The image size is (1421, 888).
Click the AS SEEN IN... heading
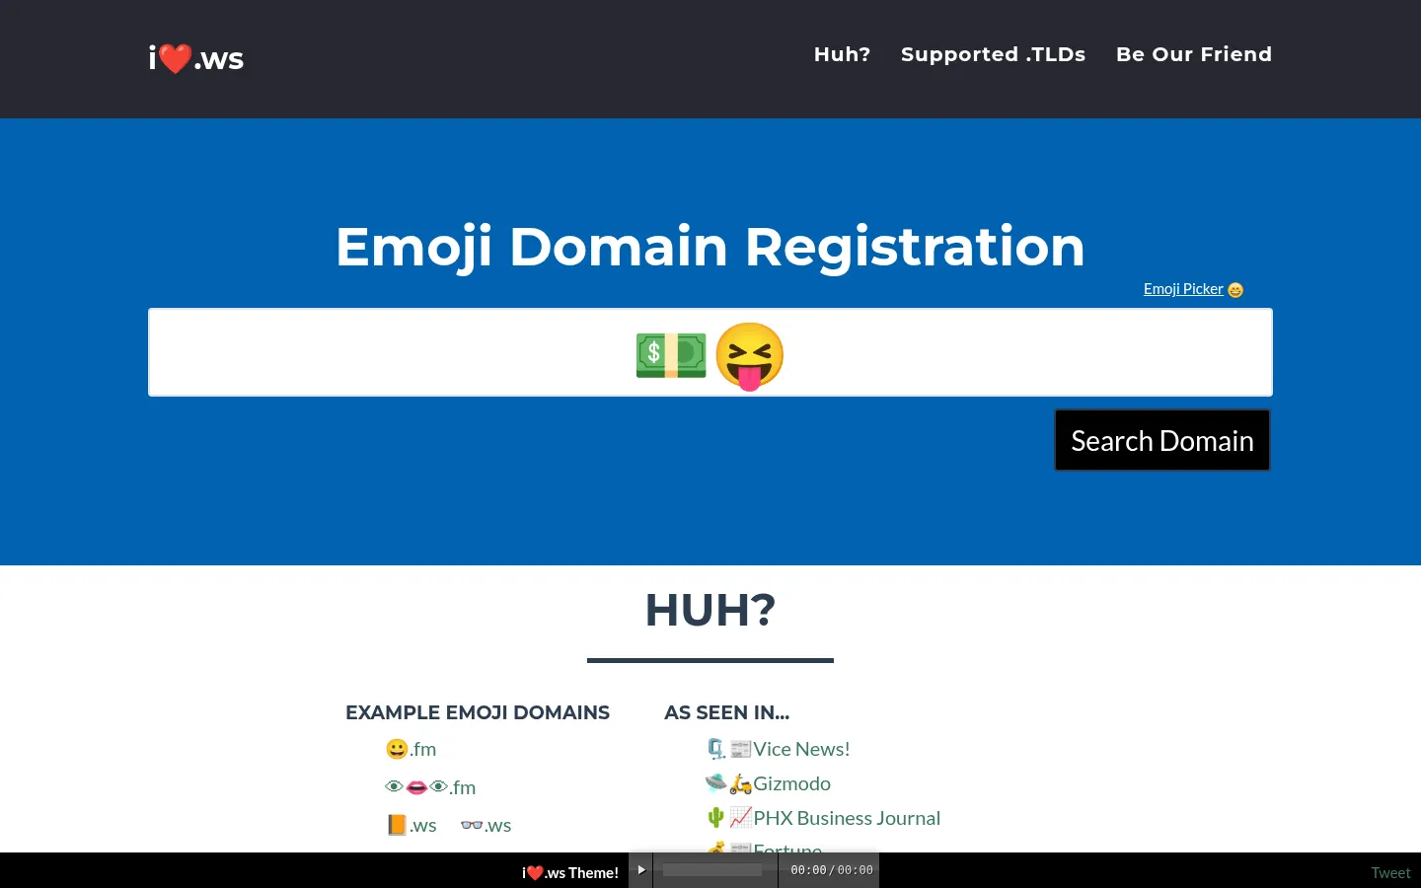click(x=727, y=712)
